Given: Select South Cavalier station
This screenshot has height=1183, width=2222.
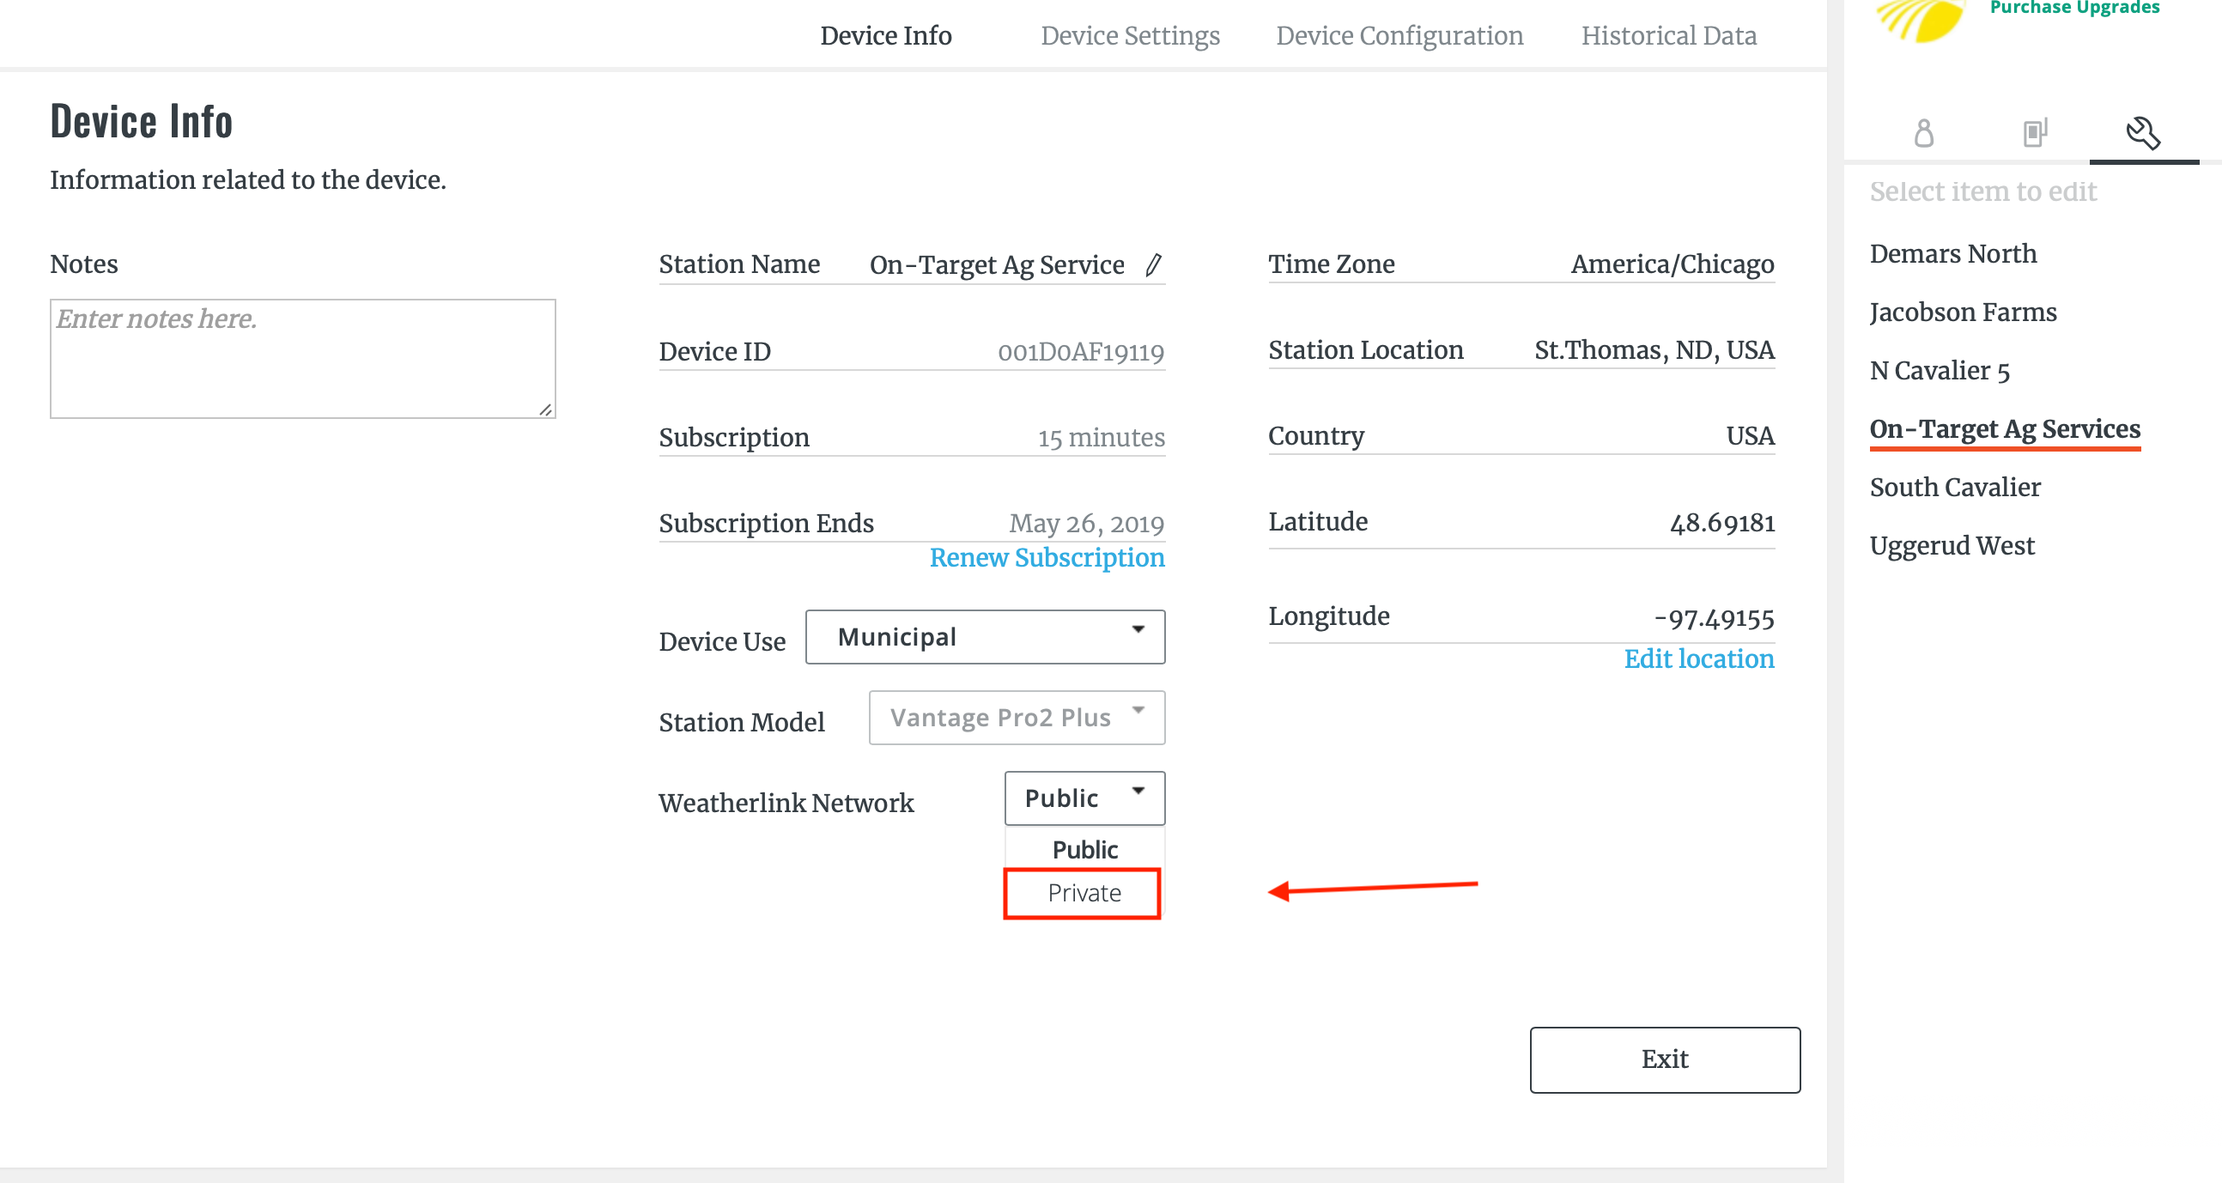Looking at the screenshot, I should pyautogui.click(x=1955, y=487).
